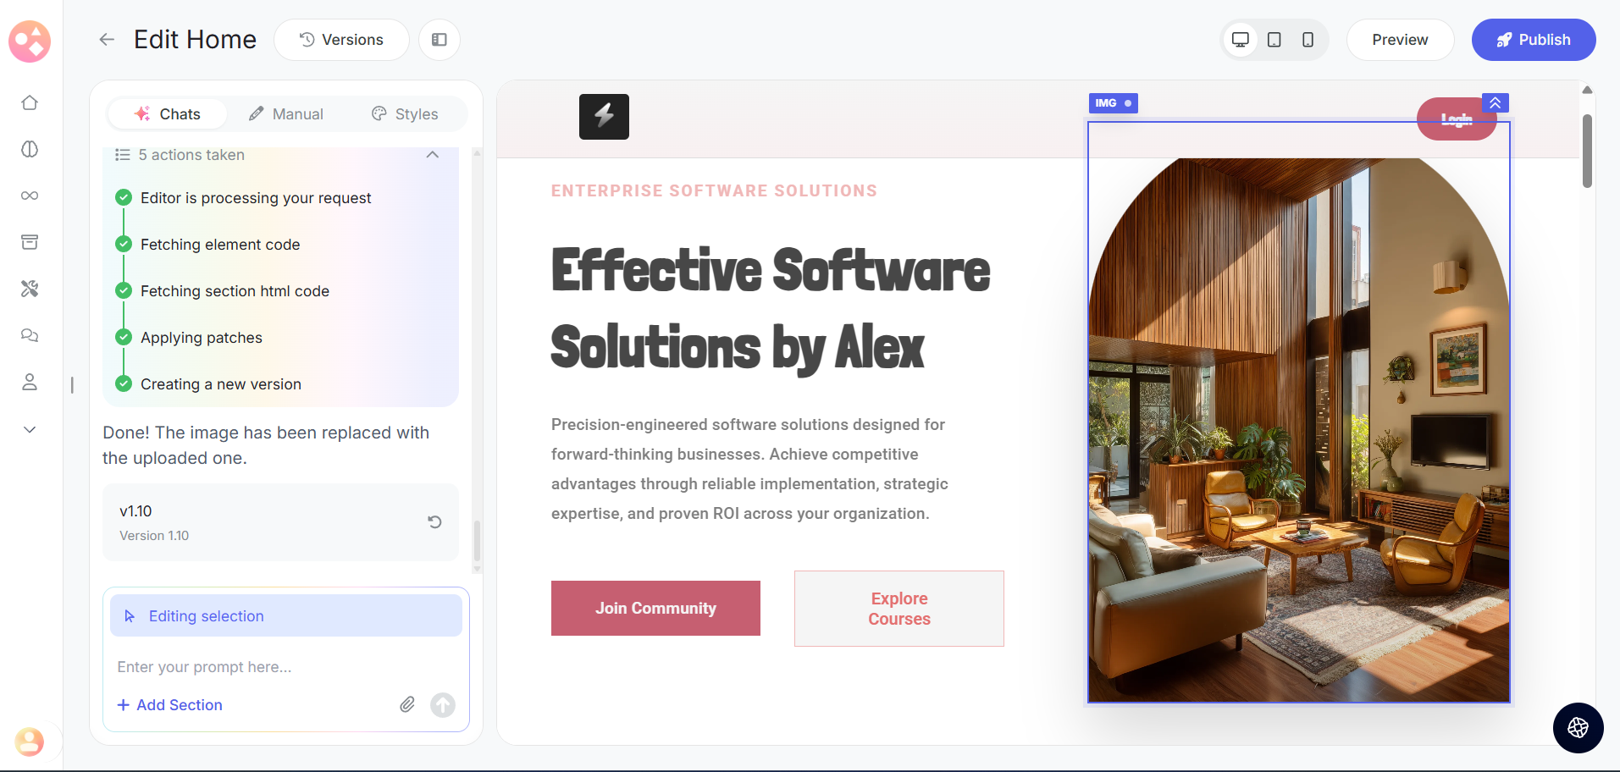
Task: Open the tools icon in sidebar
Action: (30, 289)
